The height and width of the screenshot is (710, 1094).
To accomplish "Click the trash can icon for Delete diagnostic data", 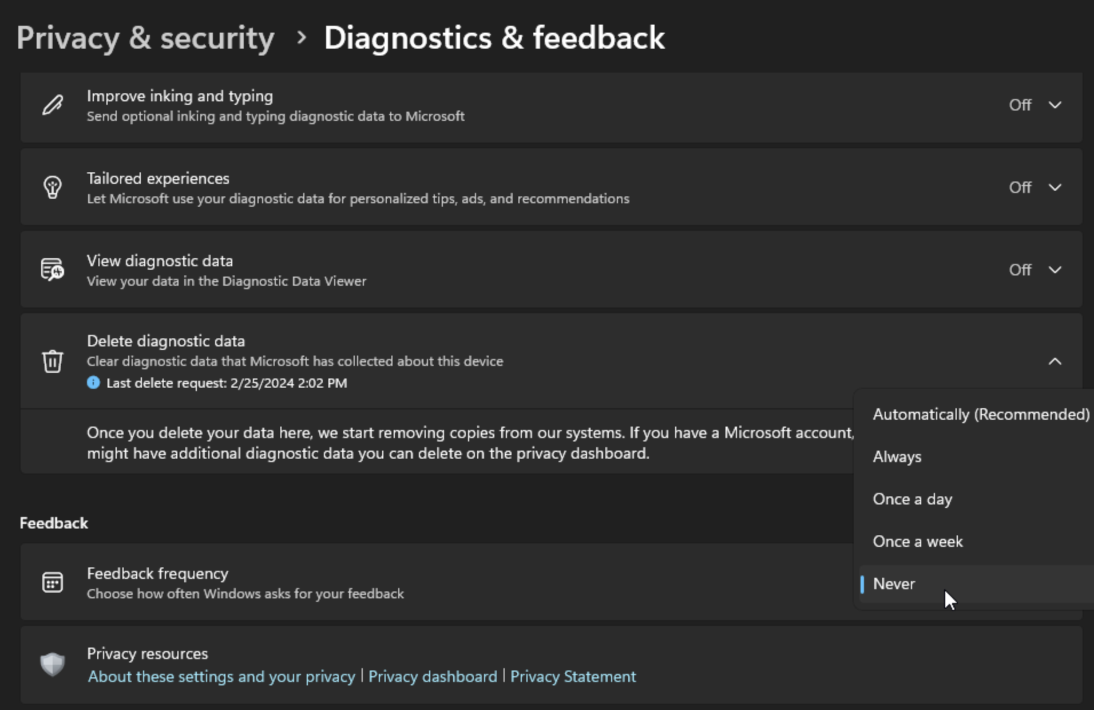I will [53, 361].
